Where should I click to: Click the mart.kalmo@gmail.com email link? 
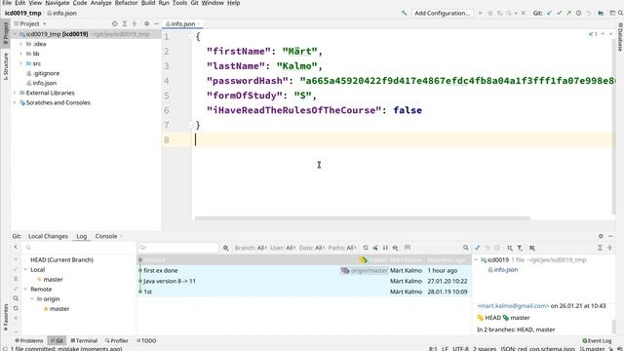pyautogui.click(x=513, y=305)
